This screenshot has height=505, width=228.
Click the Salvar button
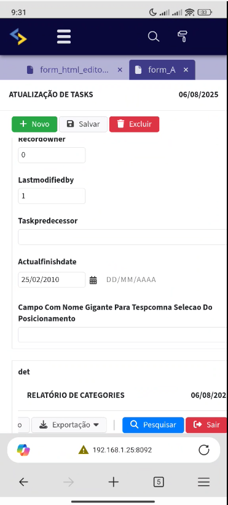click(83, 124)
